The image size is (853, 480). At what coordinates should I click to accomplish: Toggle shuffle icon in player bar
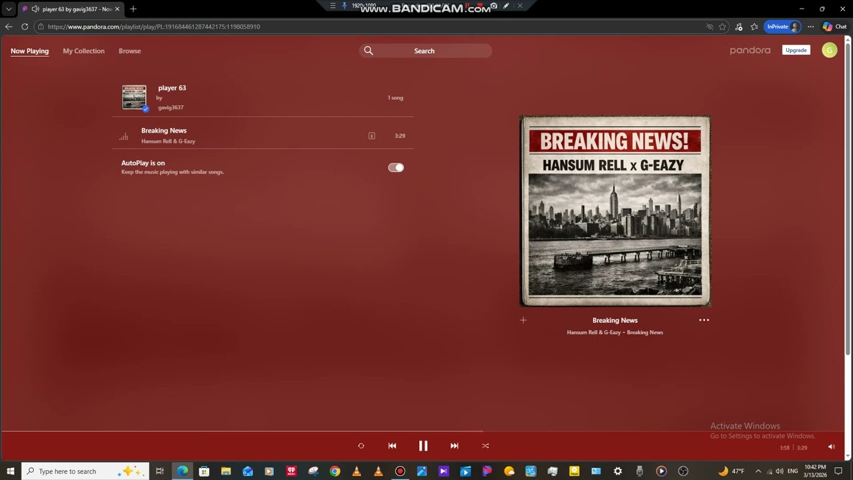click(x=485, y=446)
